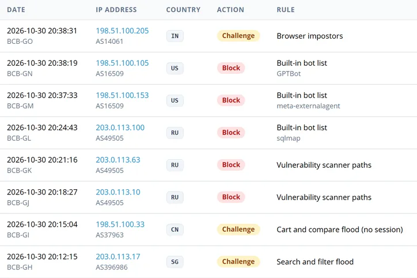Select AS37963 under 198.51.100.33
The height and width of the screenshot is (278, 417).
[x=109, y=235]
